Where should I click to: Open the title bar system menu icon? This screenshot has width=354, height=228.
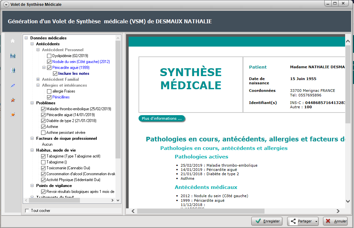click(5, 5)
